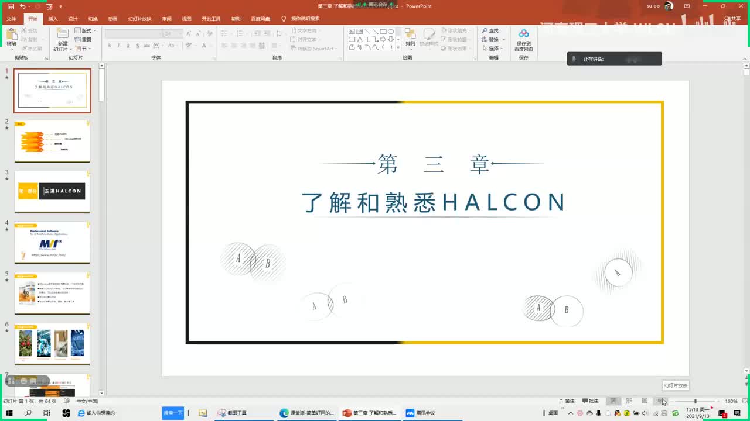
Task: Open the 排列 arrange dropdown
Action: coord(410,38)
